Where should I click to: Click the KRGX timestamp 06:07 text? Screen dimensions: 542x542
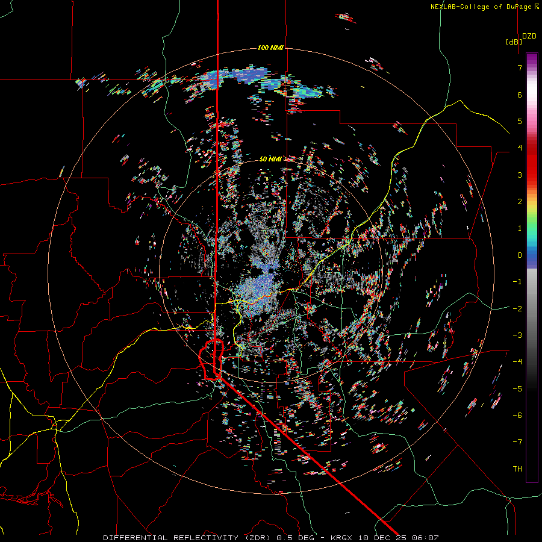point(385,538)
